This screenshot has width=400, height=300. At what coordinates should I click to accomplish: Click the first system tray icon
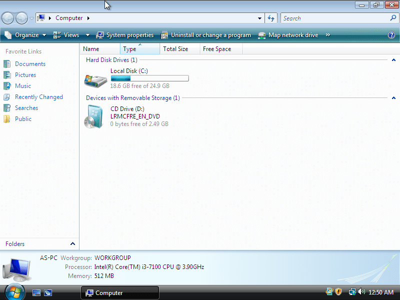[x=329, y=291]
